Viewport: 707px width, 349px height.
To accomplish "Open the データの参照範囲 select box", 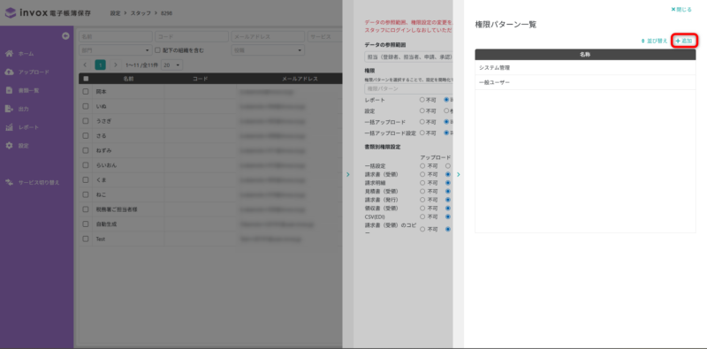I will (x=408, y=57).
